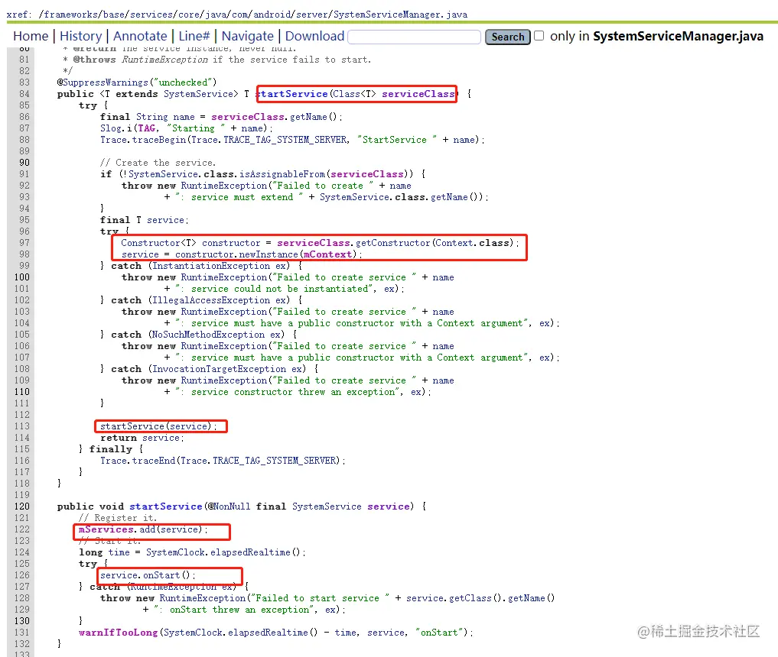Jump to line number 113
778x657 pixels.
click(22, 426)
